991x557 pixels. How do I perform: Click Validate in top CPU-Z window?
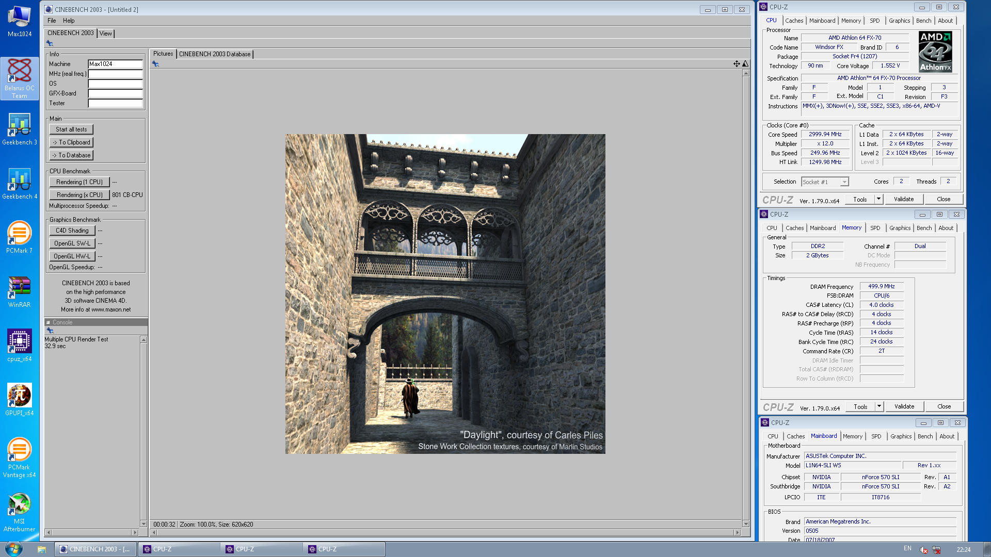(x=904, y=199)
